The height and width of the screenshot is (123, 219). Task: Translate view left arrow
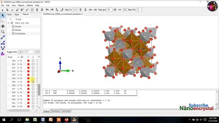90,10
